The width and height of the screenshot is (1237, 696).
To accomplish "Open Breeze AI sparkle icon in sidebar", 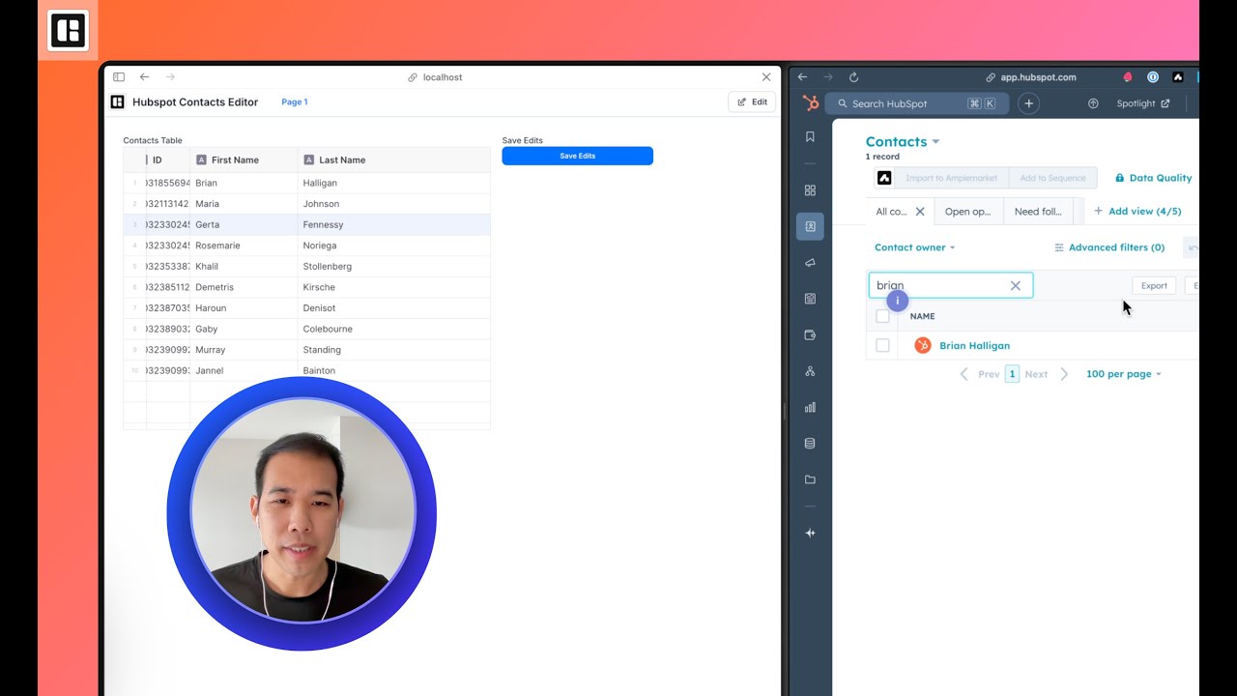I will click(810, 533).
